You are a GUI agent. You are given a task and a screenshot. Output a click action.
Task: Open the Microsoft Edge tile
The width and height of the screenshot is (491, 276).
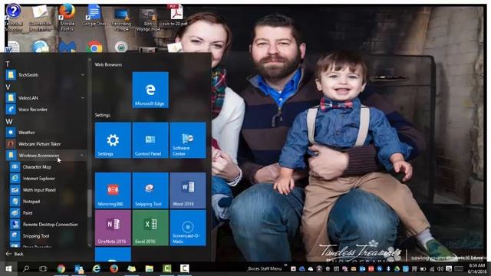tap(150, 90)
